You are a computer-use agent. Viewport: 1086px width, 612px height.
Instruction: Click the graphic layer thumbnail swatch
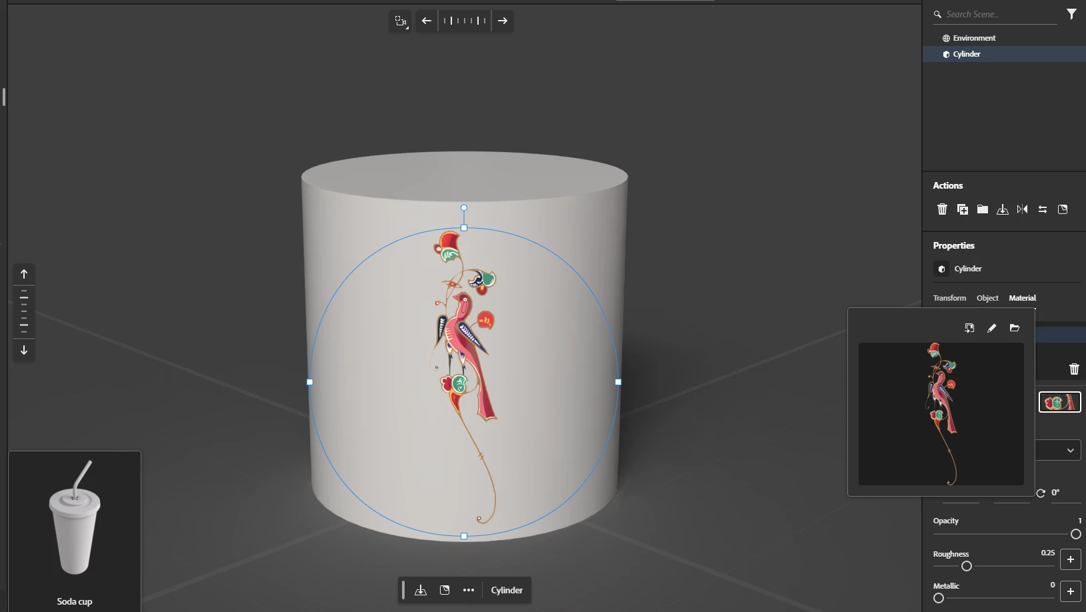(1060, 402)
